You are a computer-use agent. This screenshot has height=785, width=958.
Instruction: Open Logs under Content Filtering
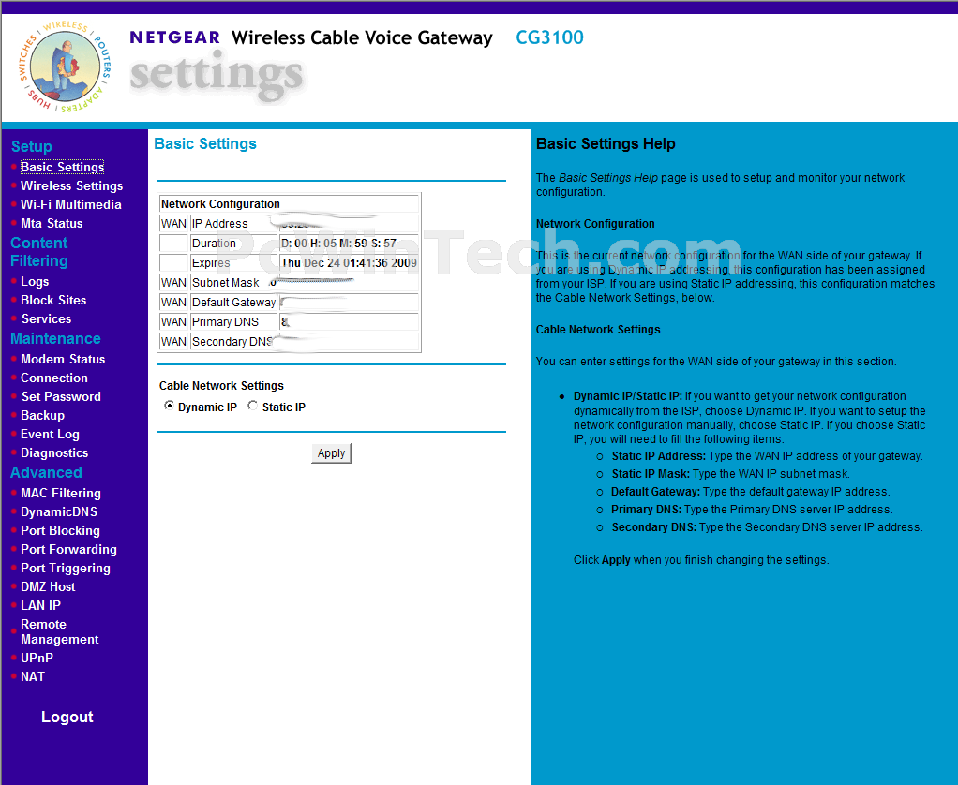[35, 281]
